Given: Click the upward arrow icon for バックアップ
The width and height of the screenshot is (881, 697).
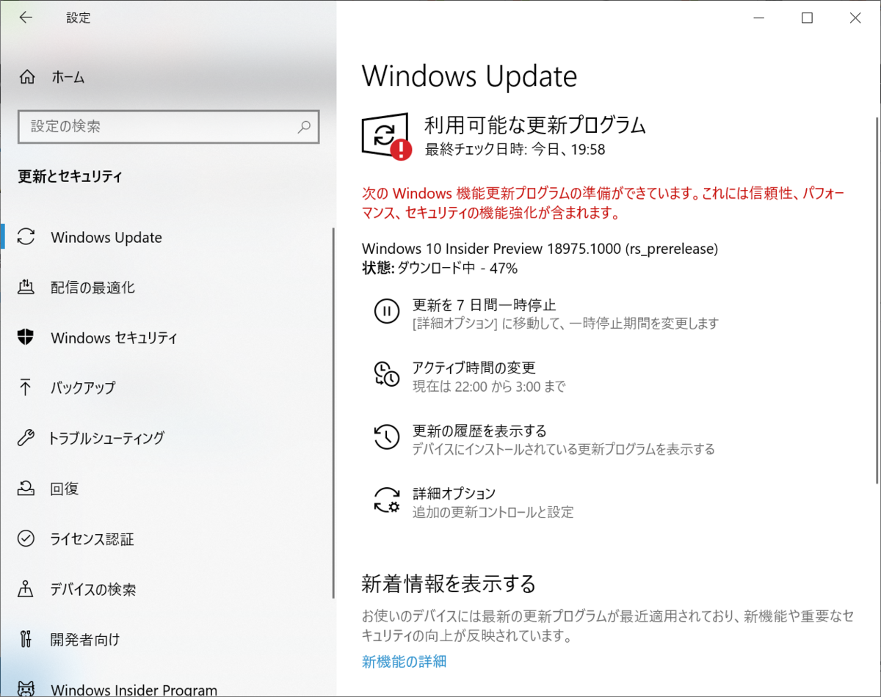Looking at the screenshot, I should click(26, 387).
